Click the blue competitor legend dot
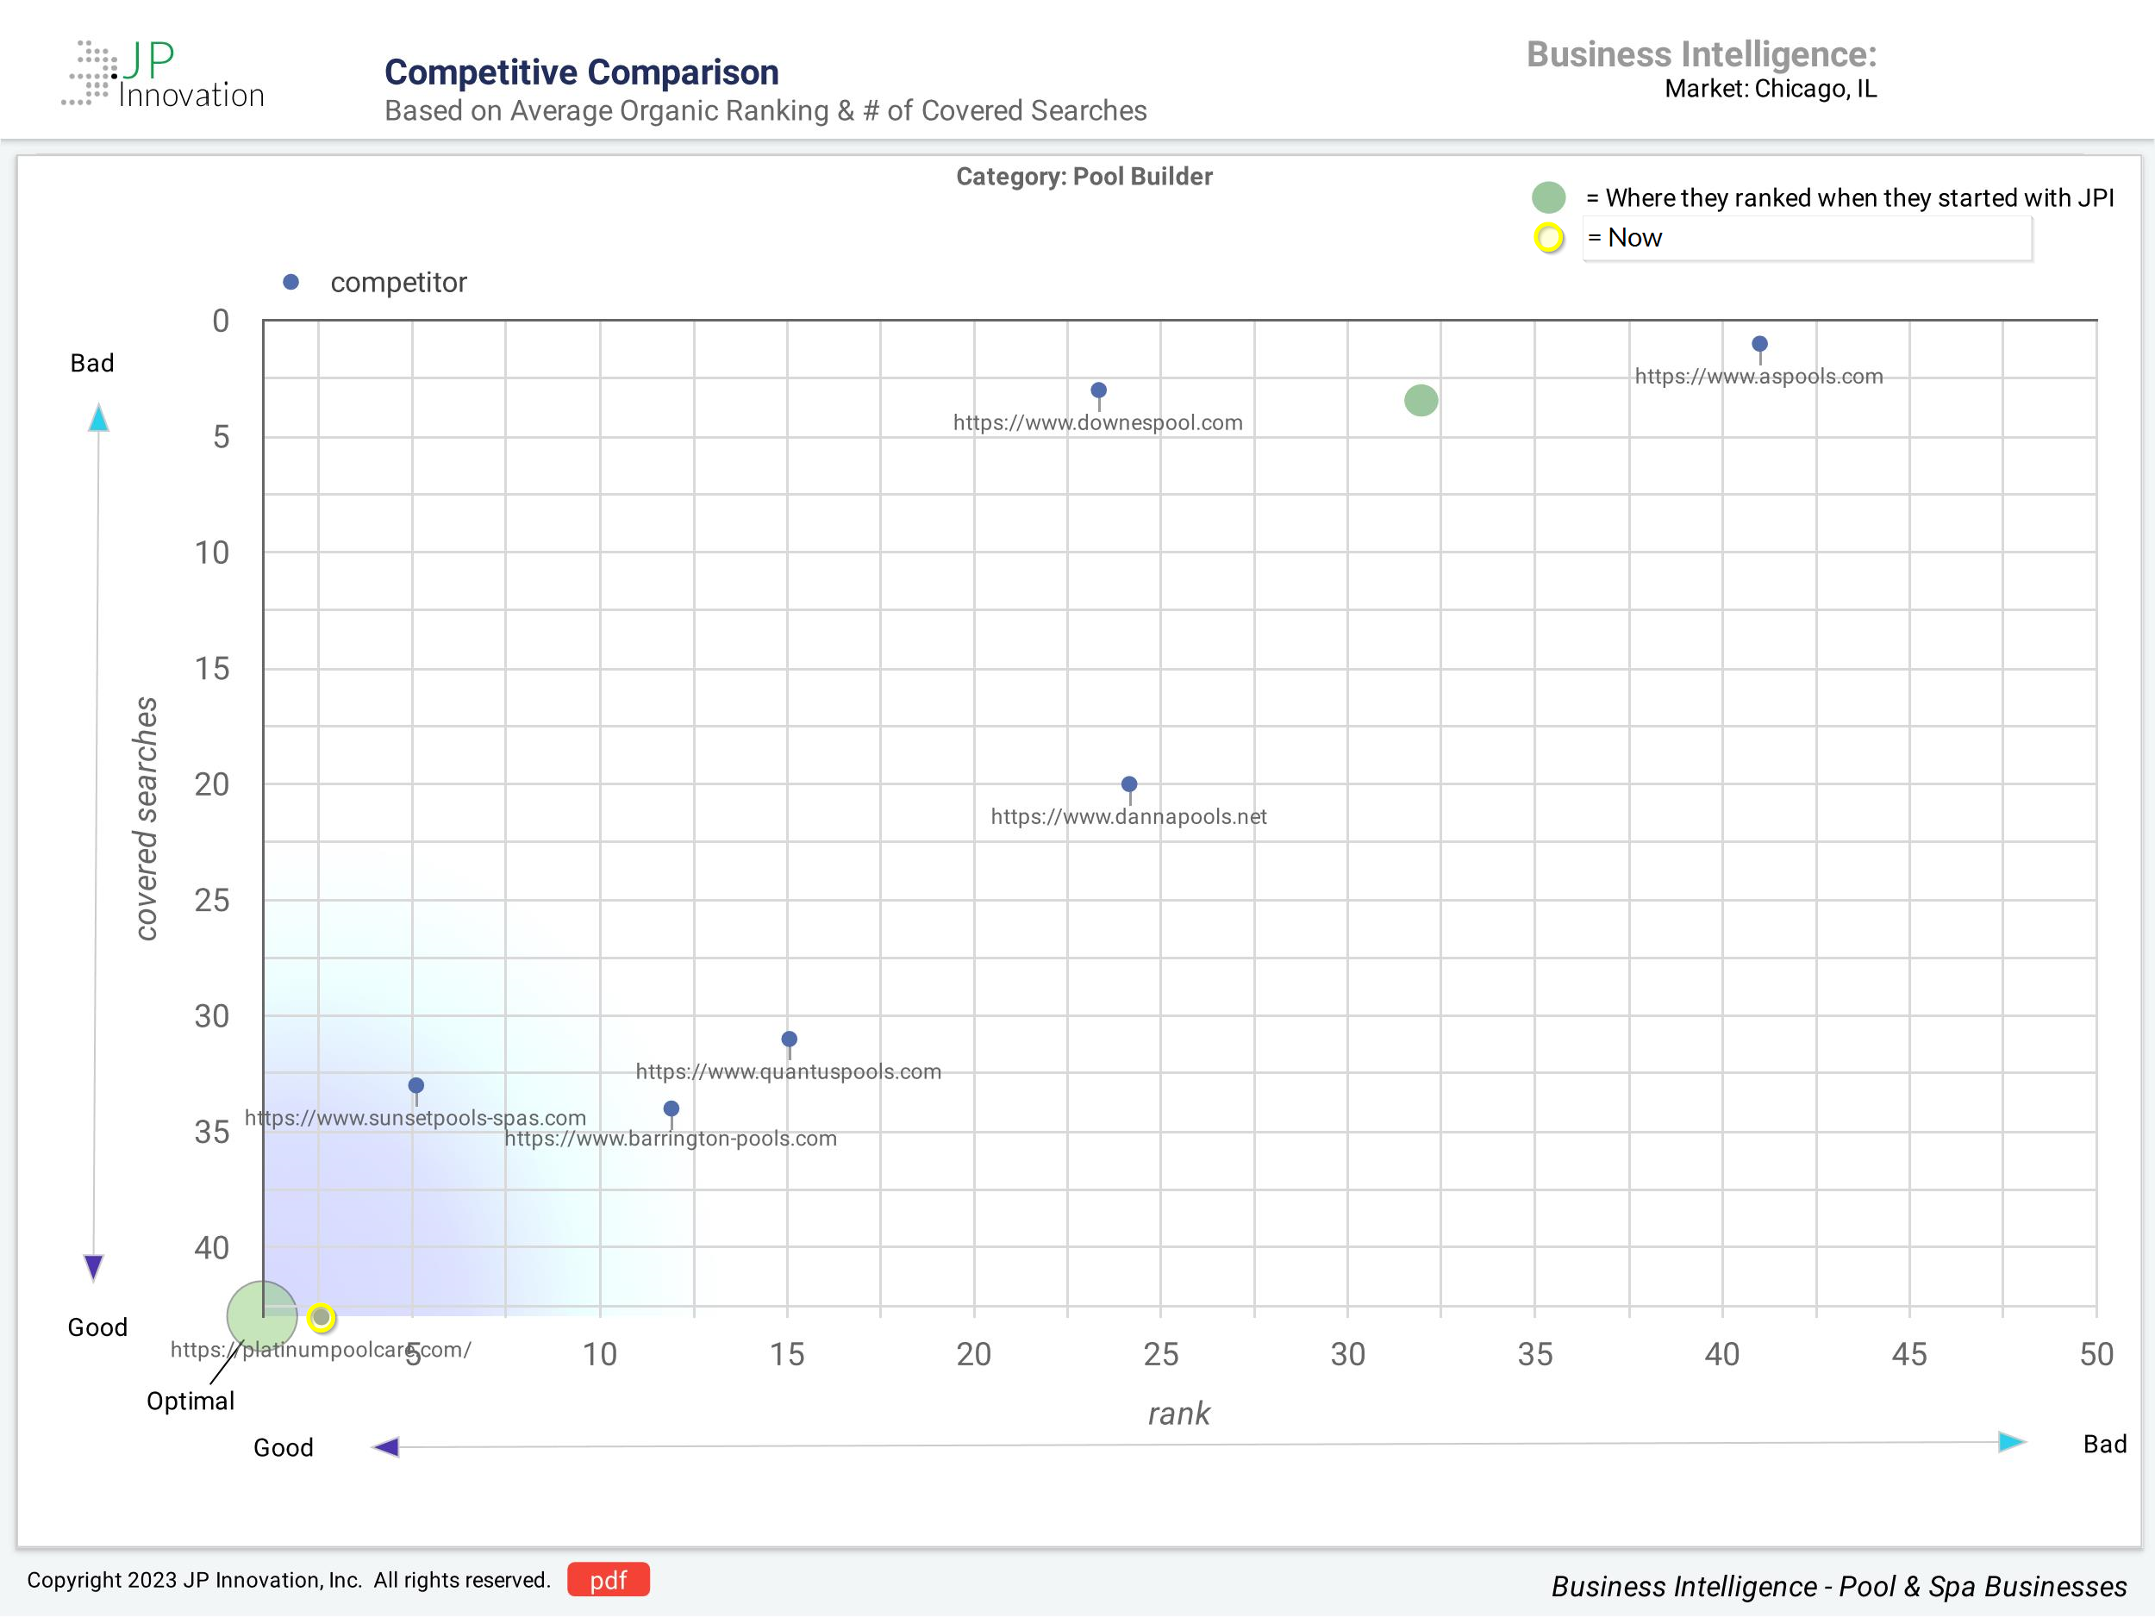2155x1617 pixels. click(290, 283)
